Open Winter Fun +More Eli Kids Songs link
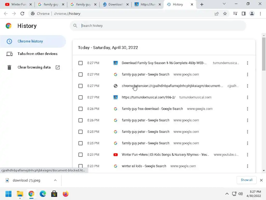This screenshot has width=266, height=200. [165, 155]
